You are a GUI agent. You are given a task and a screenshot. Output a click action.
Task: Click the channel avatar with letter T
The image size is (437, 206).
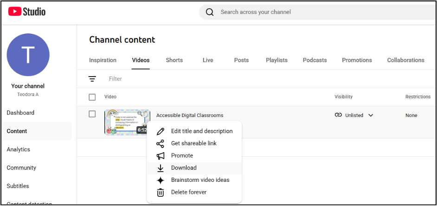pos(28,55)
